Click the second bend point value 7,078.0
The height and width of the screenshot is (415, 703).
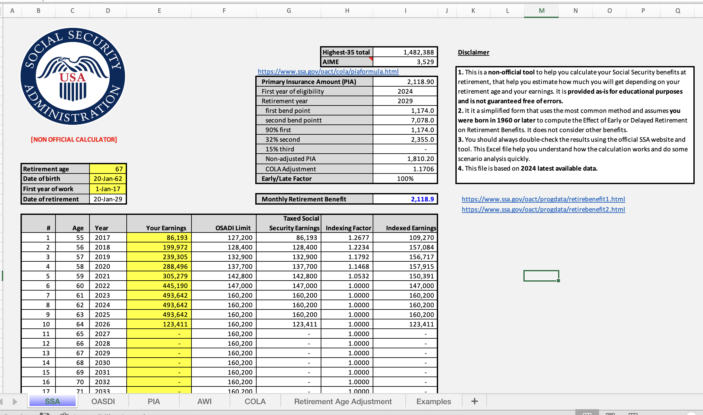point(405,120)
